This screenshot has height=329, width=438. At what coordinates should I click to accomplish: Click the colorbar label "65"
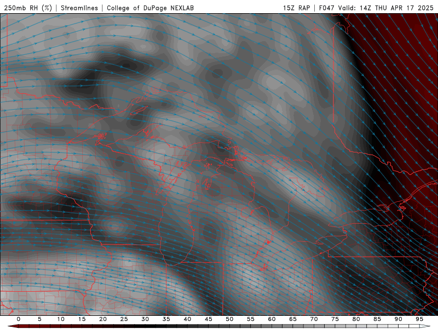(x=293, y=319)
